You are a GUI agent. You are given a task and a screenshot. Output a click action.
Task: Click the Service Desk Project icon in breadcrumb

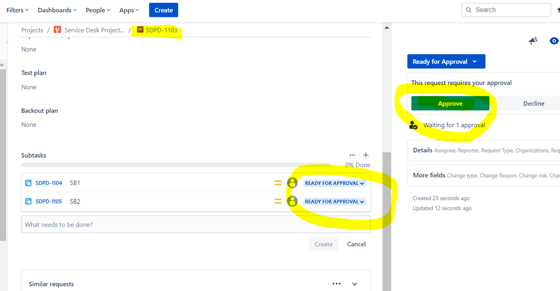58,30
